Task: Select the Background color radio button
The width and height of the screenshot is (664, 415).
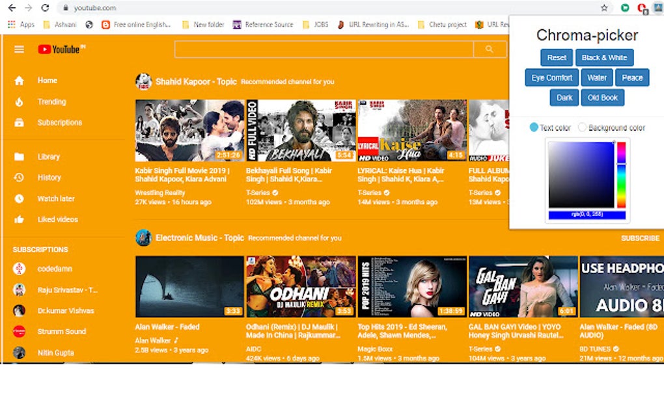Action: [x=584, y=128]
